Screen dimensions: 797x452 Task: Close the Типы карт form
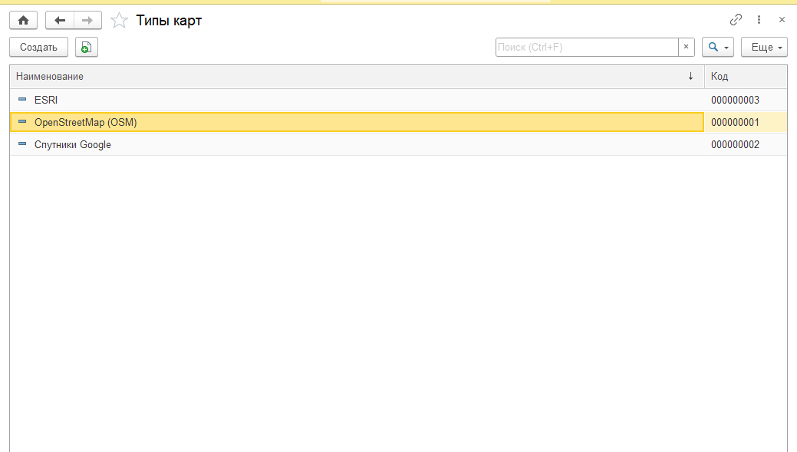pos(782,20)
